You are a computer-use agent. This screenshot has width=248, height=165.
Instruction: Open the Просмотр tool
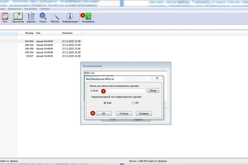pos(18,18)
